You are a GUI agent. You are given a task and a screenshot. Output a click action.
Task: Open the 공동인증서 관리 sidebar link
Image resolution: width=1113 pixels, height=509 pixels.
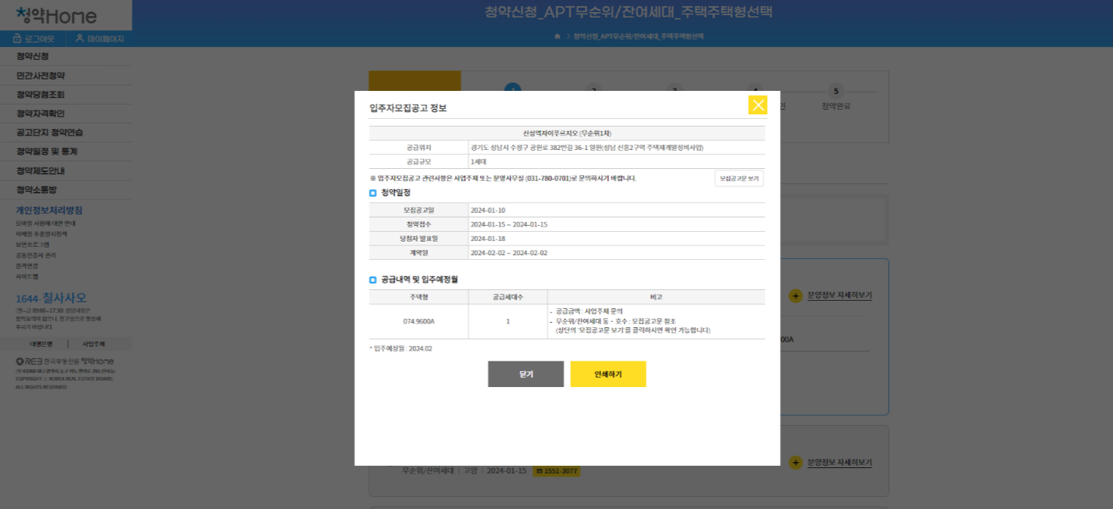(x=36, y=255)
